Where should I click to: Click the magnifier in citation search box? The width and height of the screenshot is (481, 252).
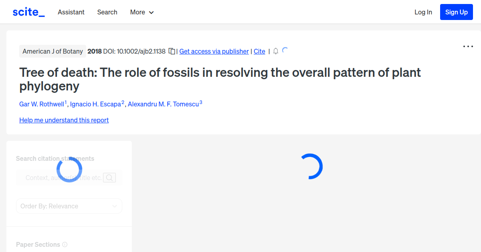(109, 177)
